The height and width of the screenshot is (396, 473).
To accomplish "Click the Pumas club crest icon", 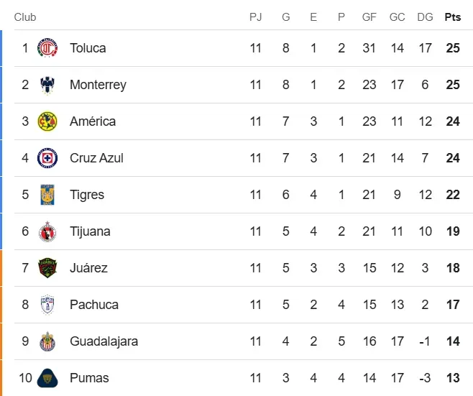I will (47, 378).
